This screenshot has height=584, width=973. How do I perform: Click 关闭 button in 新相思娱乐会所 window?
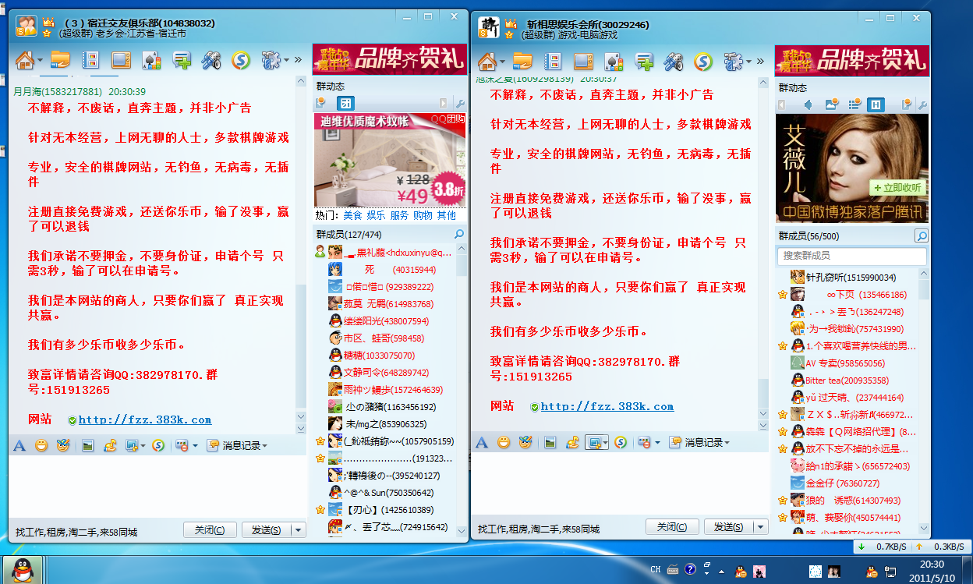(672, 527)
